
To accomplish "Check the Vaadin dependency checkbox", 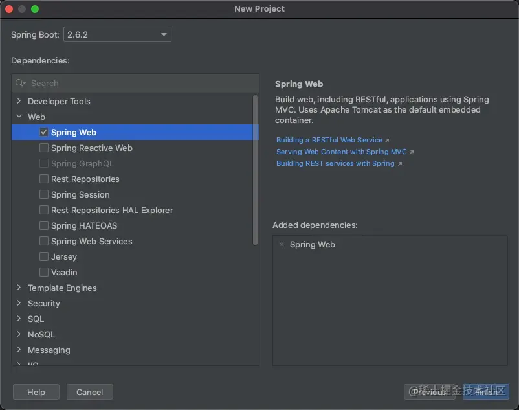I will 44,272.
